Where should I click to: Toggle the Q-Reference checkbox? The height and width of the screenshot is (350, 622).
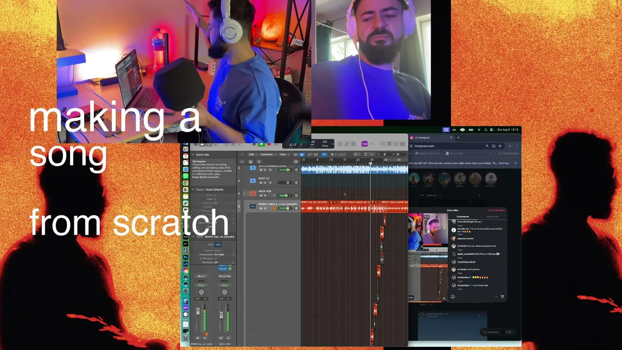[x=216, y=258]
